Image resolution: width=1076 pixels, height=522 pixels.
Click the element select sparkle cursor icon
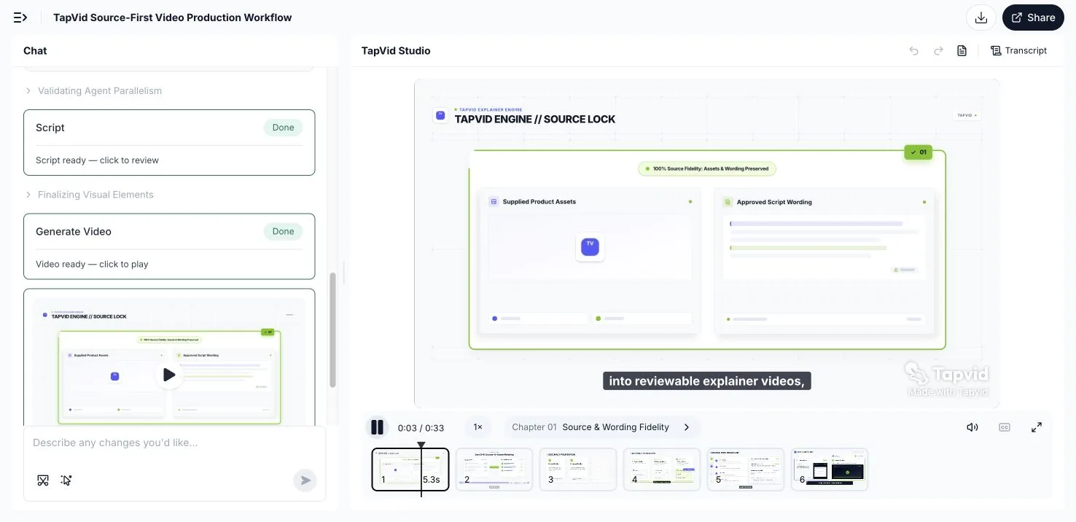(x=66, y=480)
